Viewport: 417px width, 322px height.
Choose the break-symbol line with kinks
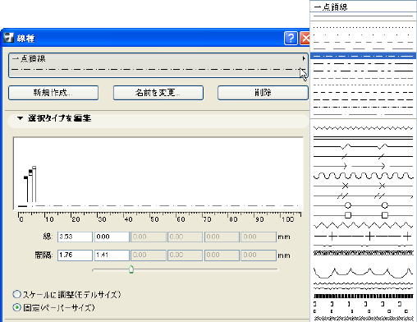[x=363, y=147]
